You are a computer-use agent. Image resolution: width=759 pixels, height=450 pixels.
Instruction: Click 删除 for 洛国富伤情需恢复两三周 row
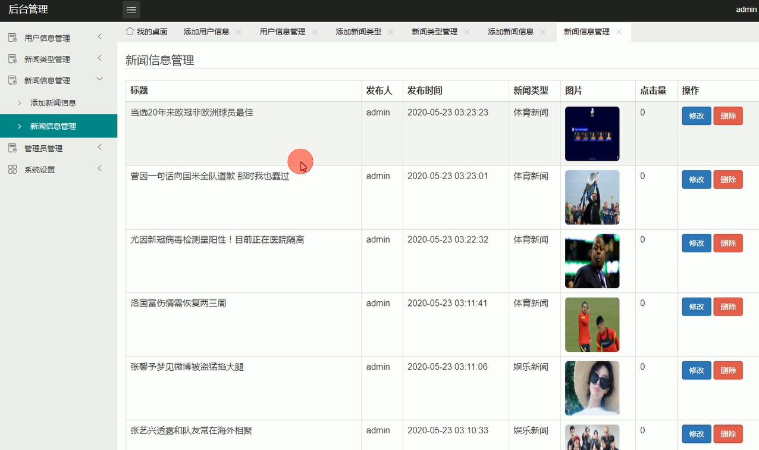click(728, 307)
